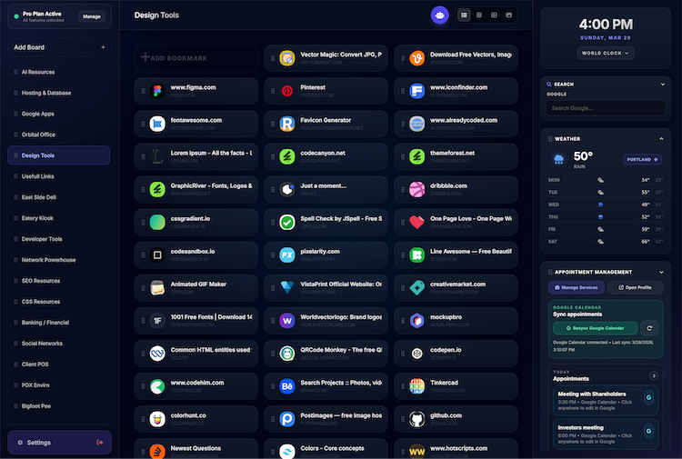The width and height of the screenshot is (682, 459).
Task: Click the codesandbox.io icon
Action: [x=157, y=255]
